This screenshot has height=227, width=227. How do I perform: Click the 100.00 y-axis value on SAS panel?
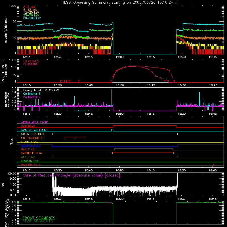[11, 173]
